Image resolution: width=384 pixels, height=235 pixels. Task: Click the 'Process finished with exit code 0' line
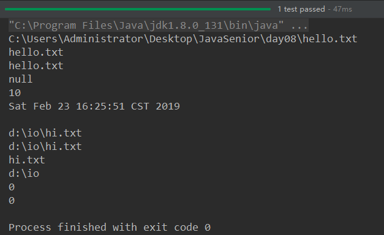click(x=110, y=228)
